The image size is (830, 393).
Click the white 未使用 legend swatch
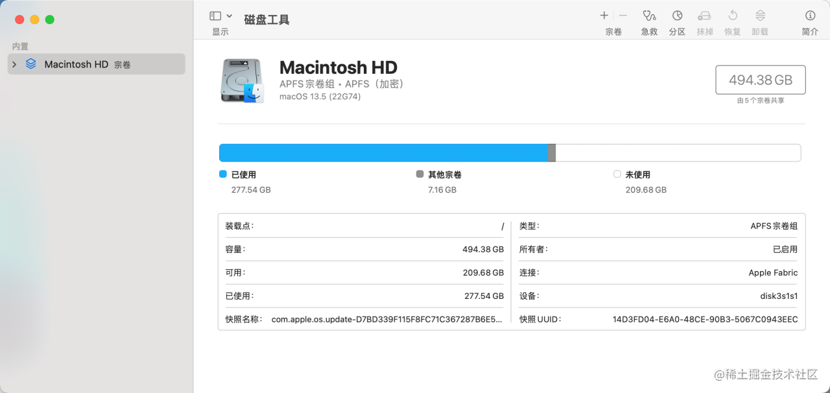617,174
